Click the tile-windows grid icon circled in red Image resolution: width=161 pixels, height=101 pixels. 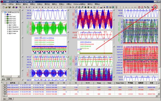coord(155,7)
